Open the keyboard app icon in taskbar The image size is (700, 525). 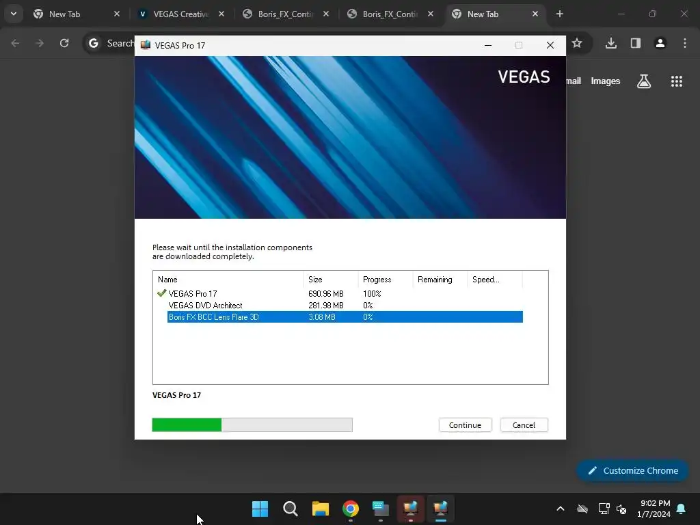(380, 508)
